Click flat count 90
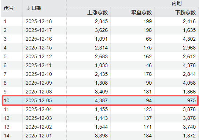The width and height of the screenshot is (199, 140). click(149, 83)
